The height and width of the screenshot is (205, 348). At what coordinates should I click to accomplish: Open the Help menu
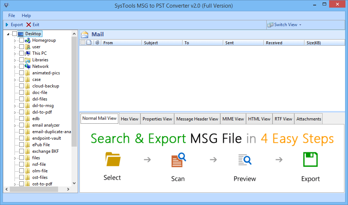click(x=26, y=16)
